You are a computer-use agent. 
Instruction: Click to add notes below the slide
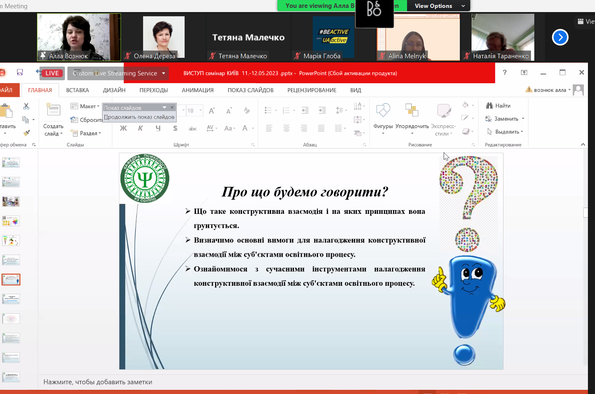98,382
